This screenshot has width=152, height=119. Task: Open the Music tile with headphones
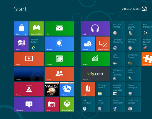click(95, 28)
